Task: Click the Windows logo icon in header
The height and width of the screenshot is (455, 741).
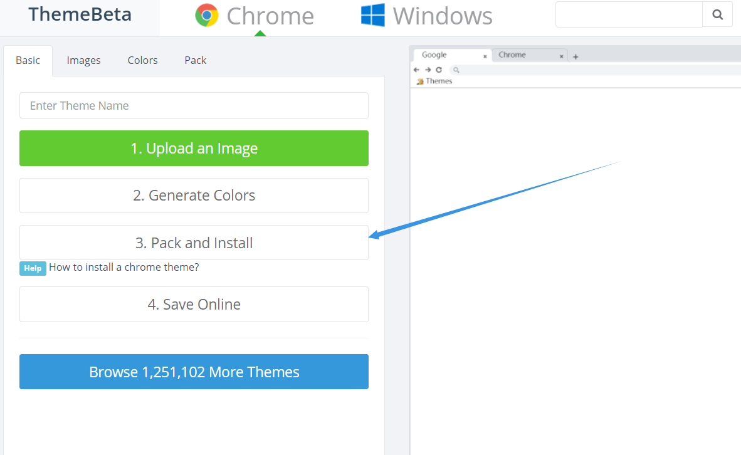Action: point(373,15)
